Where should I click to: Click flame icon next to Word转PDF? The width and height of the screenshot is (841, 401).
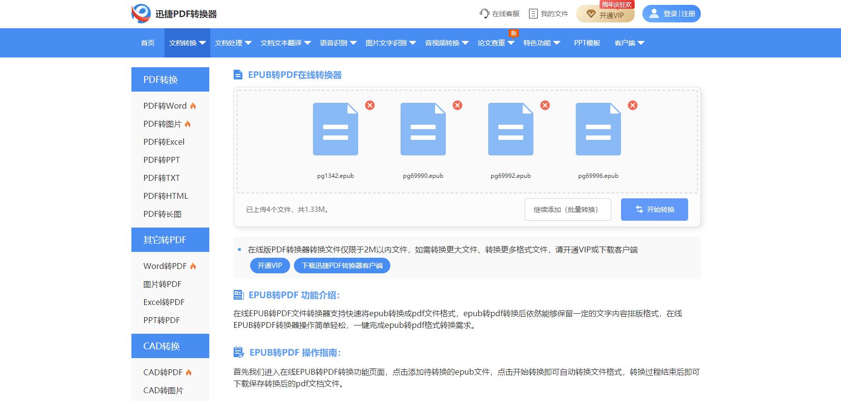click(x=193, y=266)
